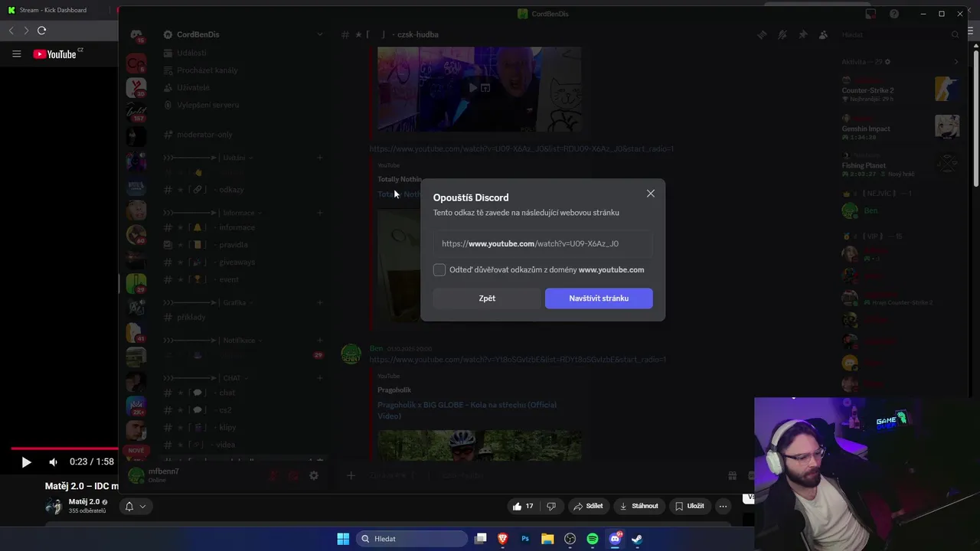Open Spotify from the Windows taskbar
980x551 pixels.
click(593, 539)
